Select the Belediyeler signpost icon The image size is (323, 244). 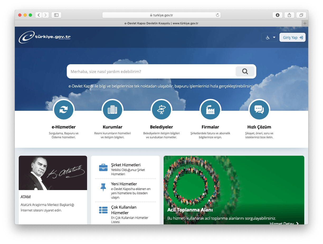161,109
